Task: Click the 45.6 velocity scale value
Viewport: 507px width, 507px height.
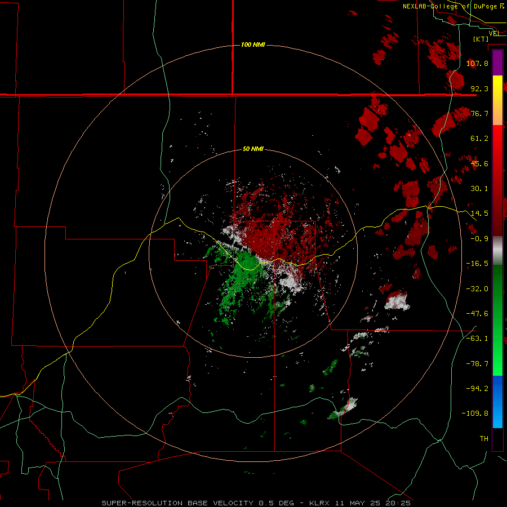Action: coord(479,163)
